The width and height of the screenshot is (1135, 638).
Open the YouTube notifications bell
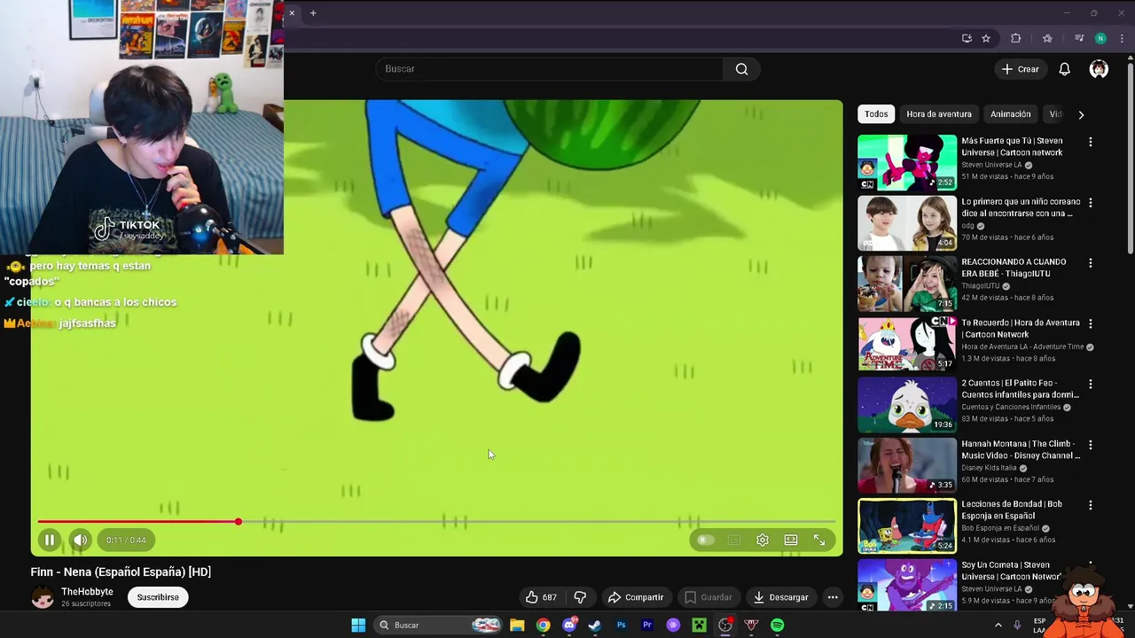(1064, 69)
